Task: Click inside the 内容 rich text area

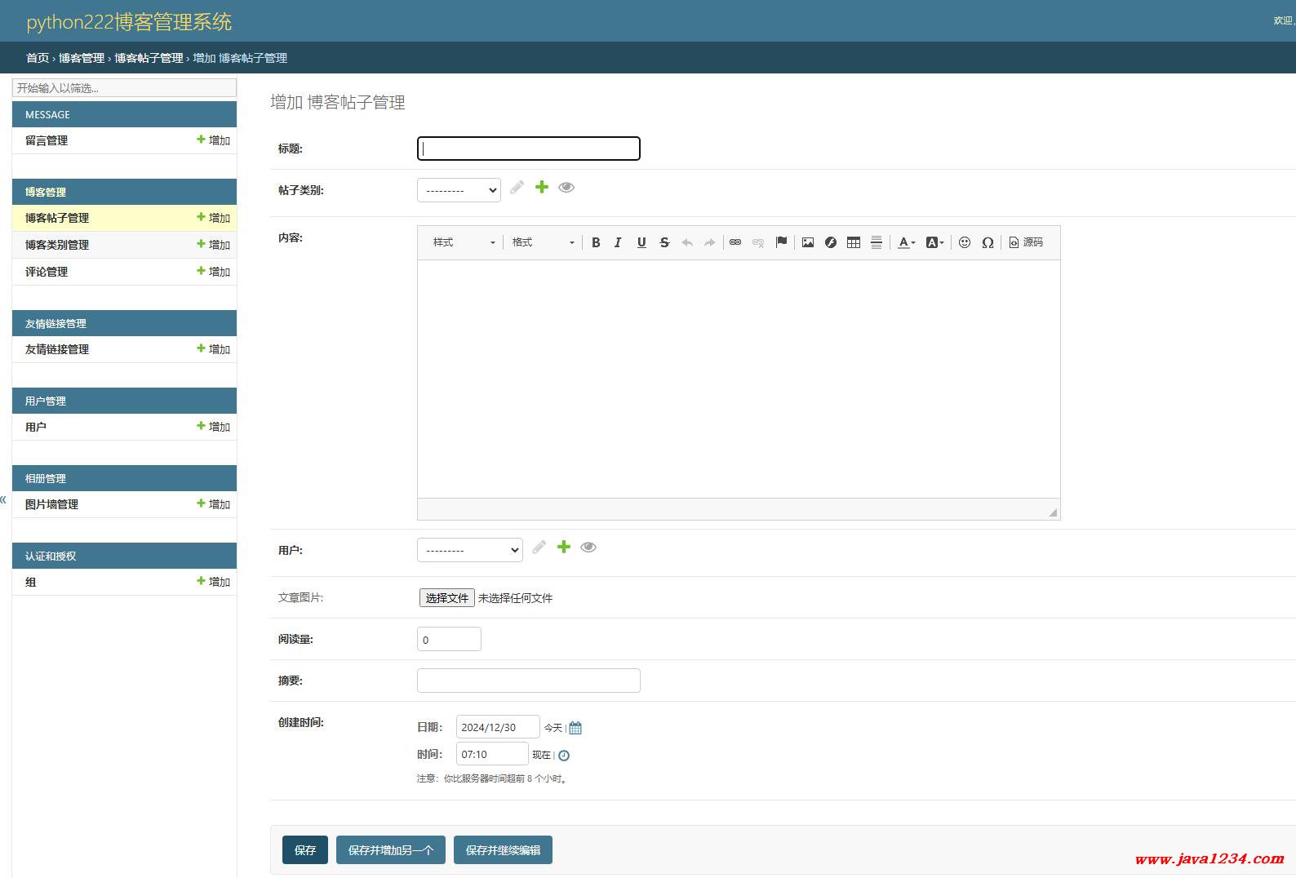Action: [x=739, y=379]
